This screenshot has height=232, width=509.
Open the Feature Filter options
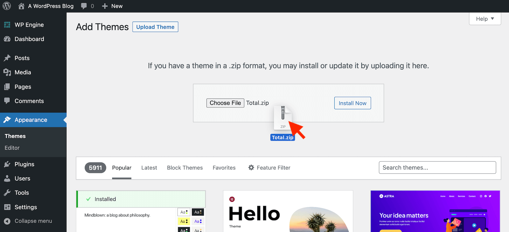pos(269,168)
